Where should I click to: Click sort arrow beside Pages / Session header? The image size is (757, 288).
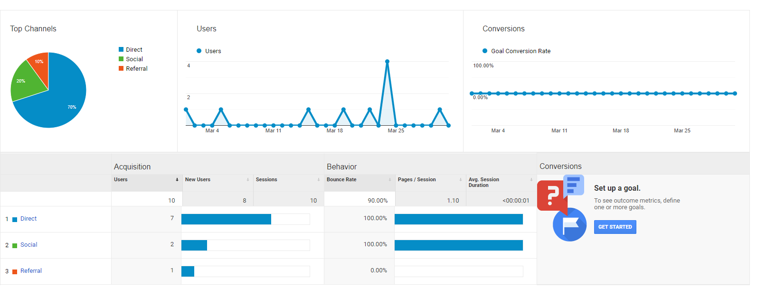[x=461, y=180]
